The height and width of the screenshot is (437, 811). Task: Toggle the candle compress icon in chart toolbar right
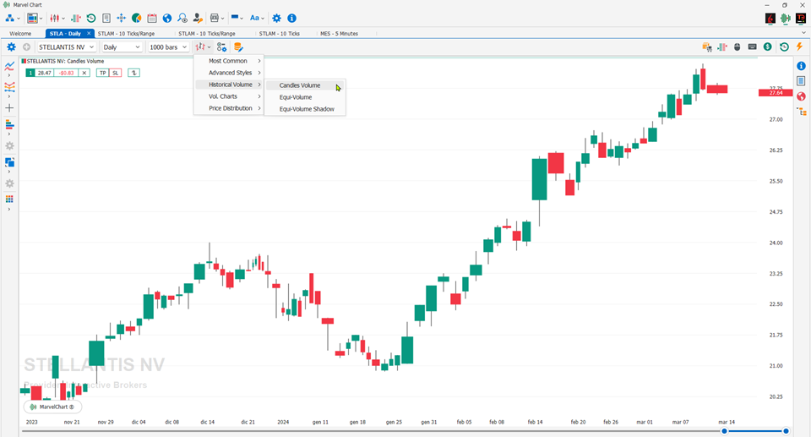722,47
